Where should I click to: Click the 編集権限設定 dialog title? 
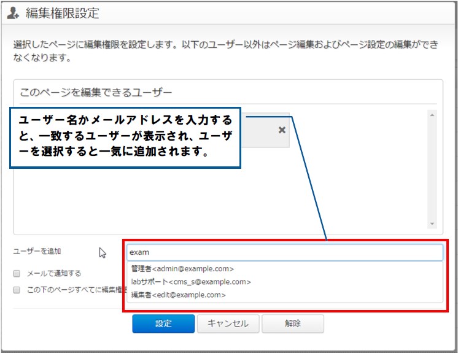[63, 13]
